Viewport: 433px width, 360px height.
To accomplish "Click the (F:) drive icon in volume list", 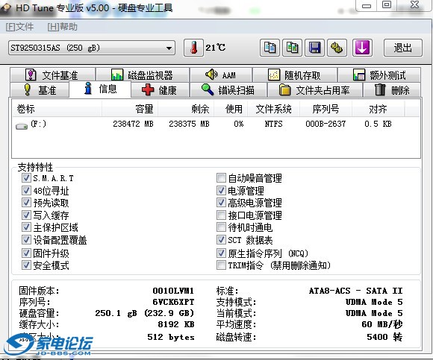I will [x=22, y=127].
